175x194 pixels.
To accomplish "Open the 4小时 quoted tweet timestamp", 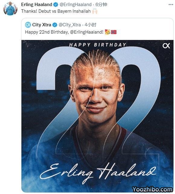I will click(x=91, y=25).
